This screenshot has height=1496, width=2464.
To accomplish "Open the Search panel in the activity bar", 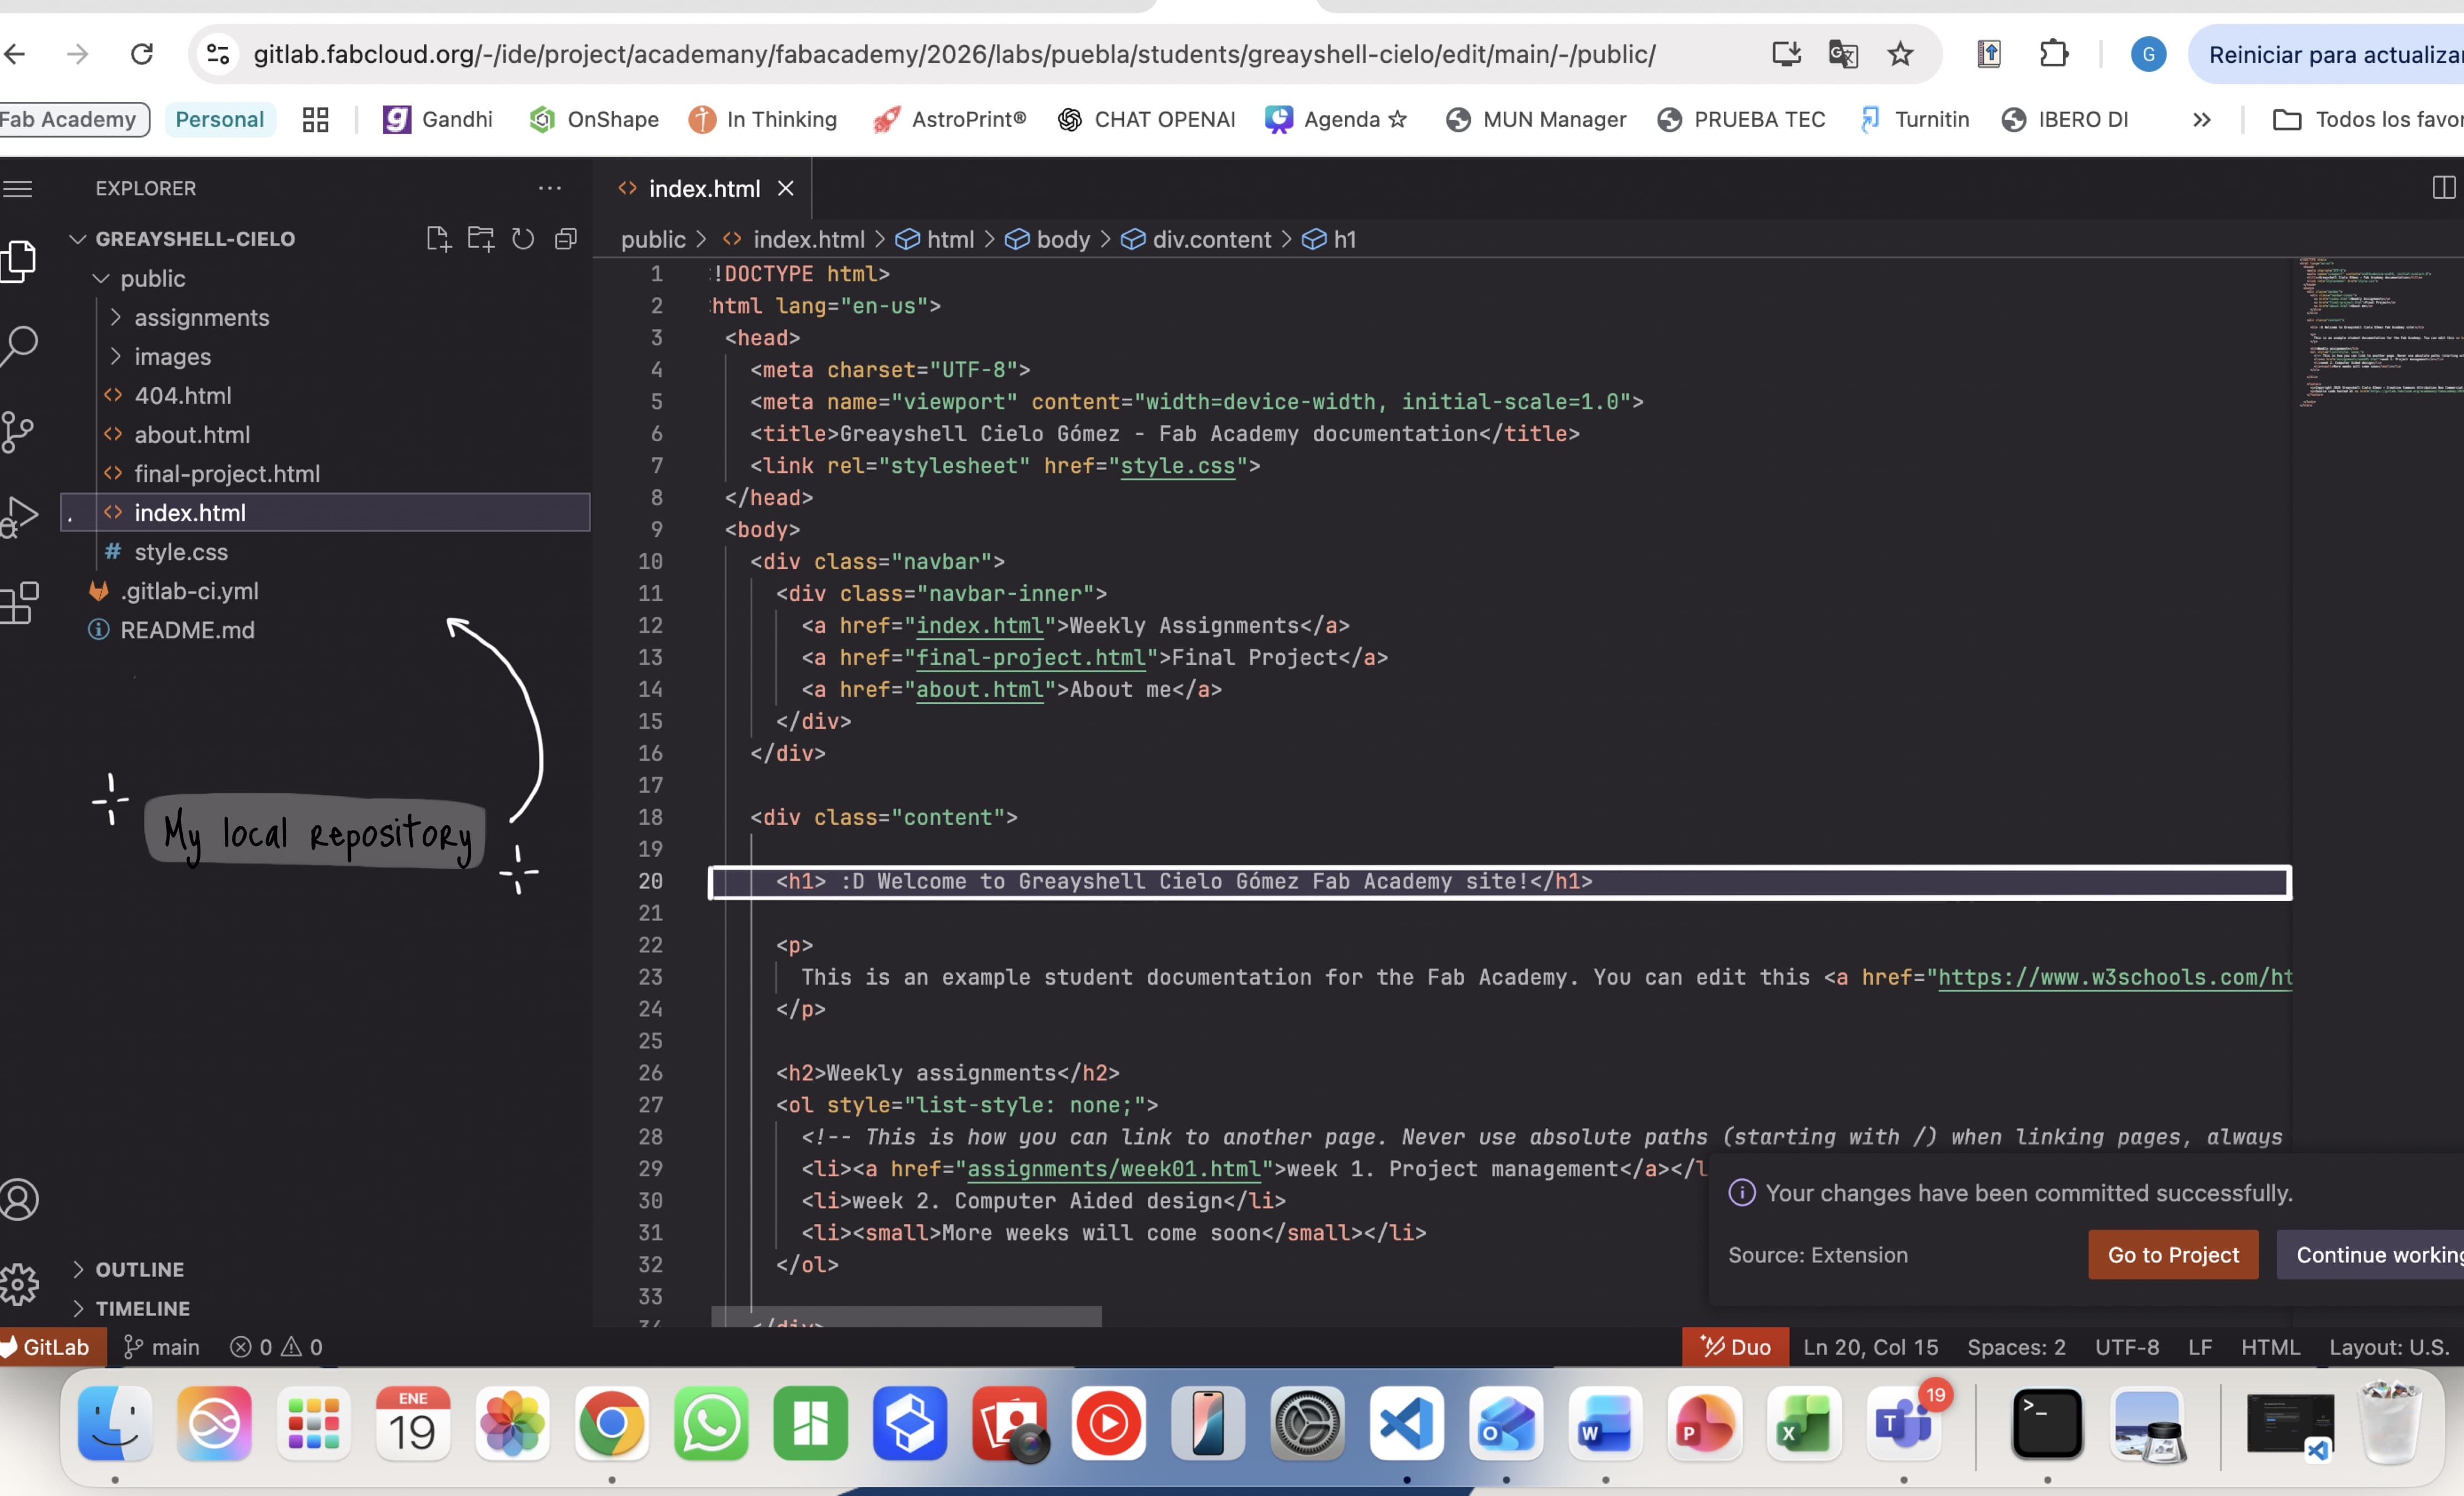I will [20, 344].
